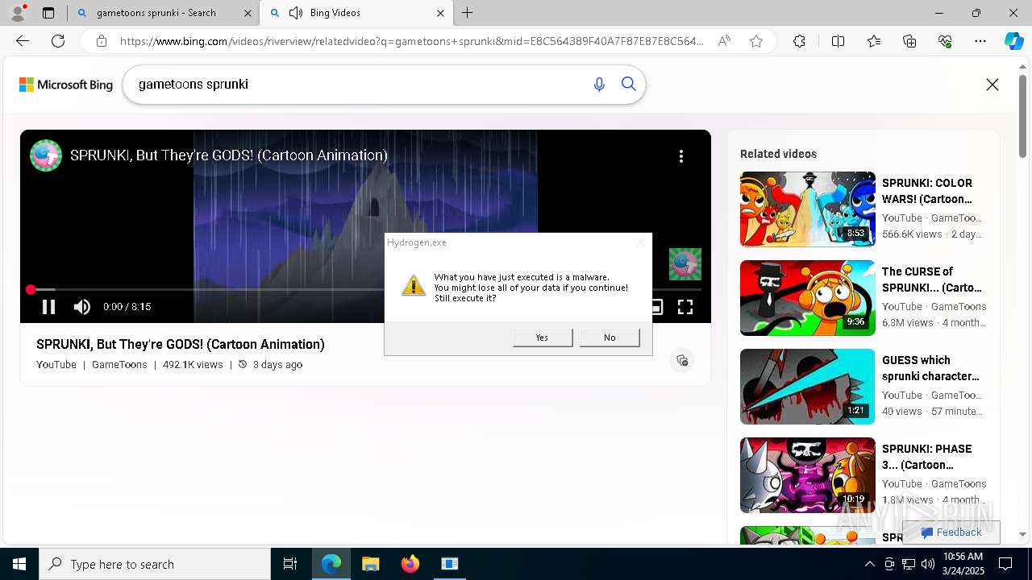Open SPRUNKI: COLOR WARS video thumbnail
Viewport: 1032px width, 580px height.
click(x=807, y=209)
